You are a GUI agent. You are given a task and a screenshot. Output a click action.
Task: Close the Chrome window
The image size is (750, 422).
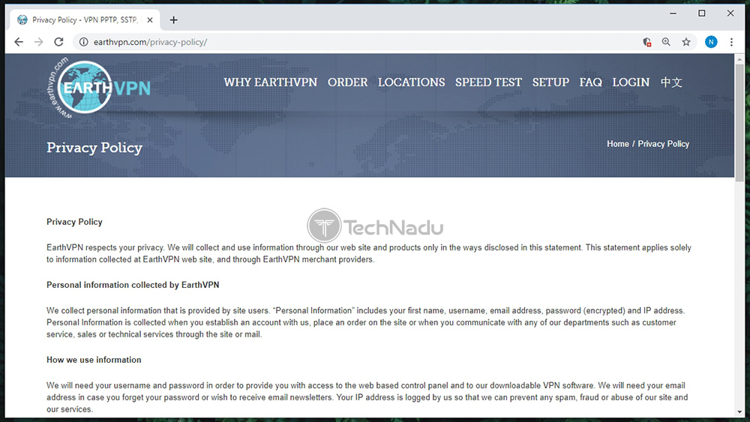pos(730,13)
